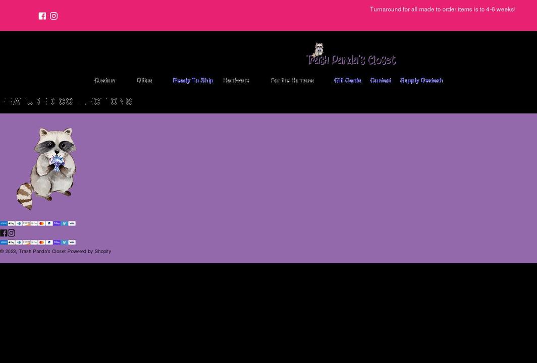The width and height of the screenshot is (537, 363).
Task: Open the menu item between Custom and Ready To Ship
Action: pyautogui.click(x=144, y=80)
